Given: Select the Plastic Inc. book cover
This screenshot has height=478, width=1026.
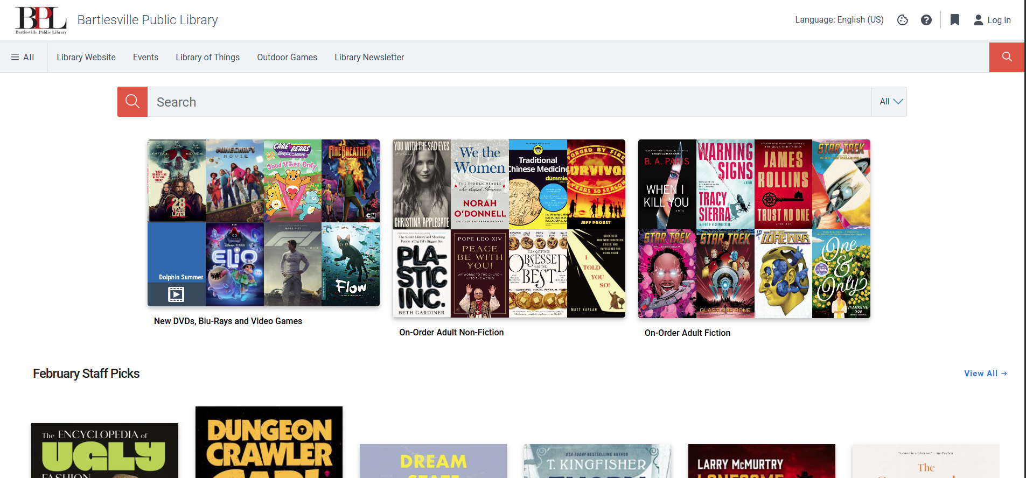Looking at the screenshot, I should (422, 273).
